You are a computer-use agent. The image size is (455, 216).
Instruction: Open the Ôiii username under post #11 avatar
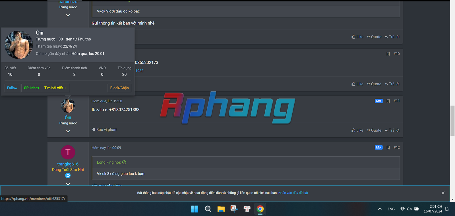(x=68, y=117)
